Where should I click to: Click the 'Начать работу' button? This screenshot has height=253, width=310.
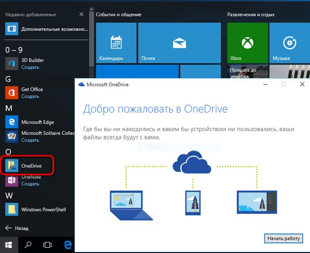tap(283, 238)
